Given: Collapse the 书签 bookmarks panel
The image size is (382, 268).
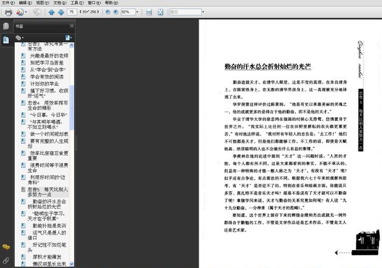Looking at the screenshot, I should (71, 26).
